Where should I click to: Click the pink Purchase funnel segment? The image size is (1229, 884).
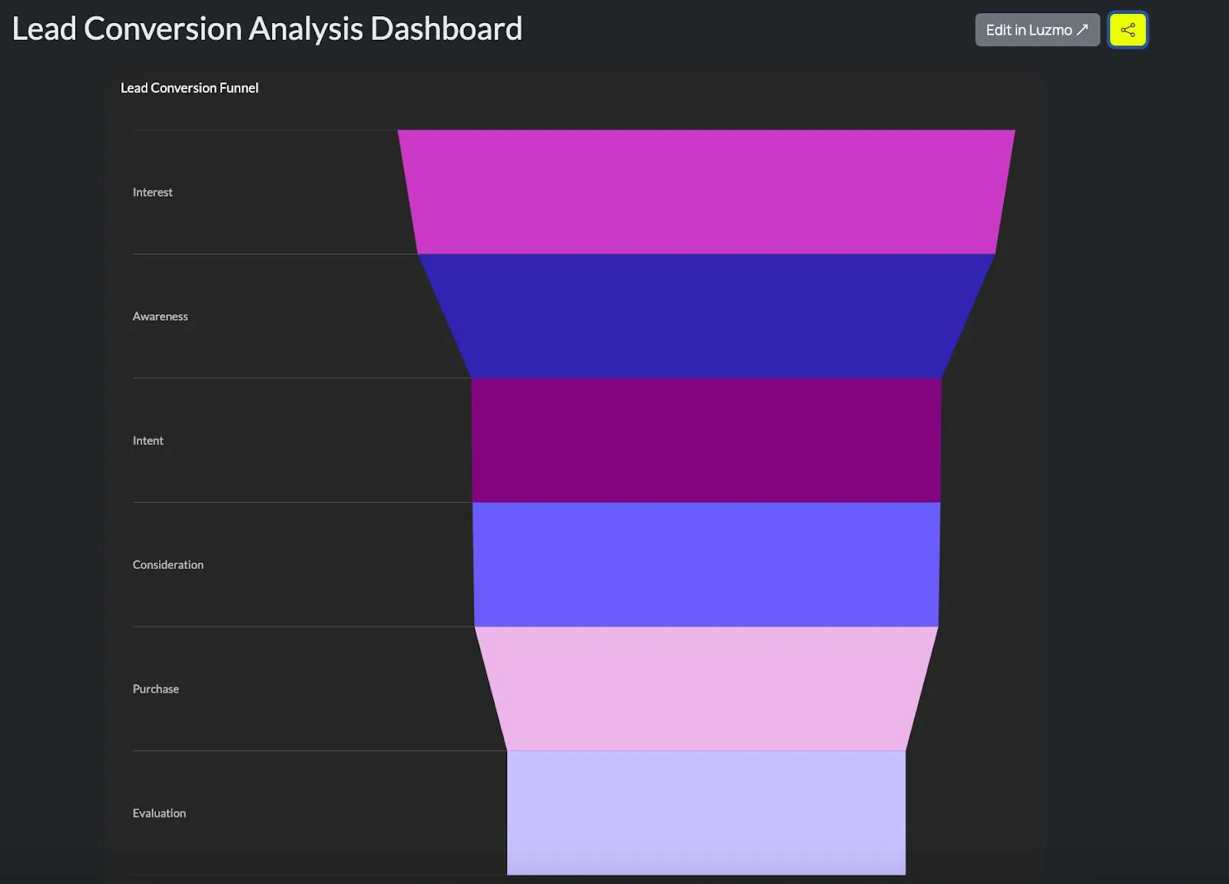click(706, 689)
